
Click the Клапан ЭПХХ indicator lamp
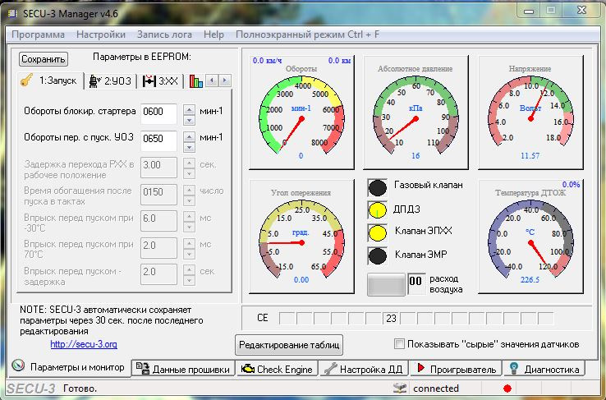(x=377, y=233)
